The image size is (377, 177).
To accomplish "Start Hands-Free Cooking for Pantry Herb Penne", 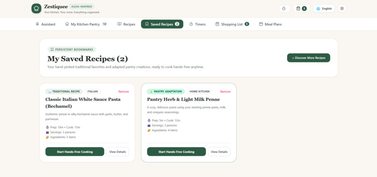I will pos(176,152).
